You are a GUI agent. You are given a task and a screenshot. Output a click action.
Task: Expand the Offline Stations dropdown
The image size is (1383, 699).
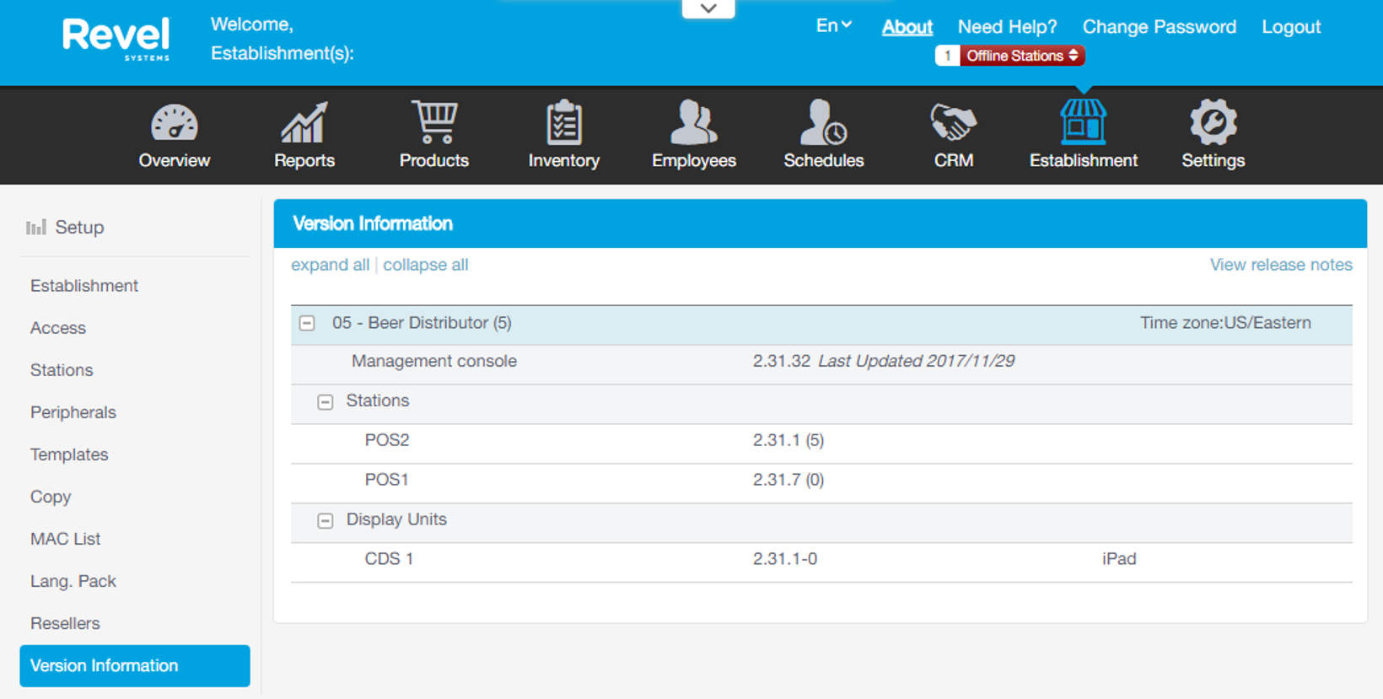(1022, 56)
